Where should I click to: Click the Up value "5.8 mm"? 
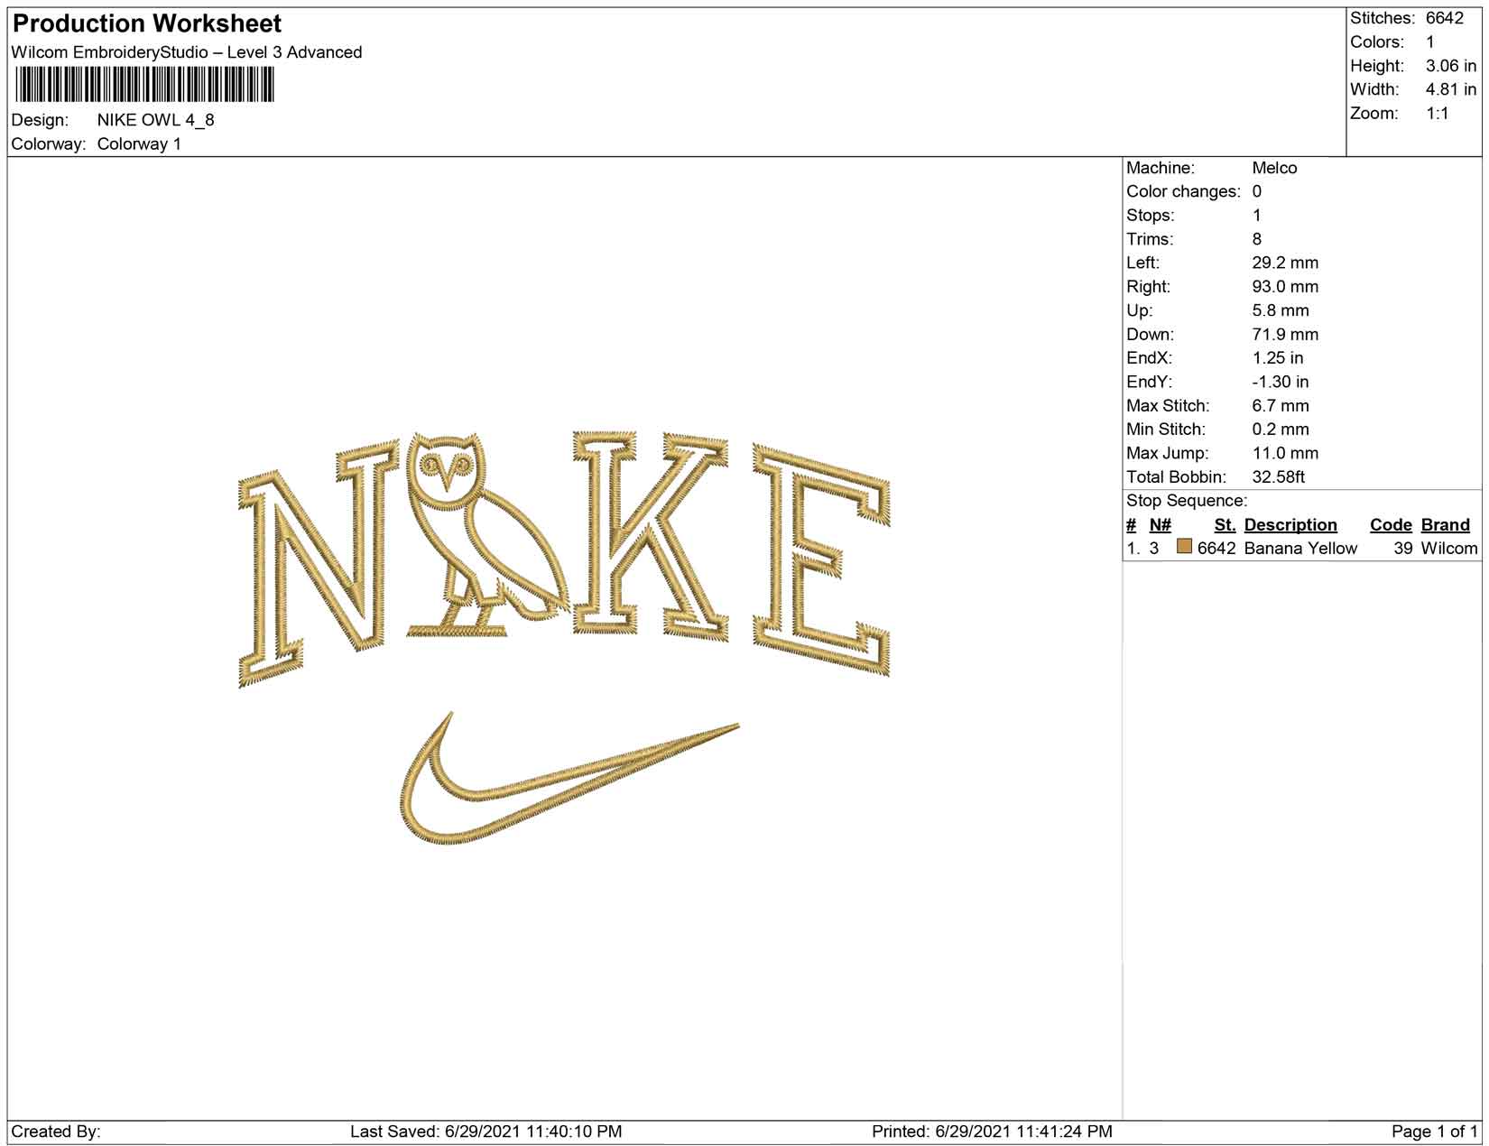[1281, 310]
